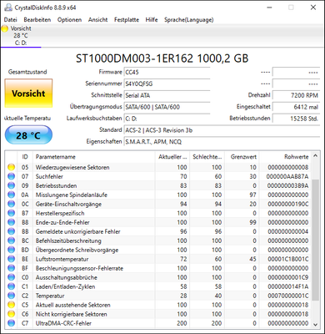This screenshot has height=334, width=325.
Task: Click raw value 000000014F1A for Laden/Entladen-Zyklen
Action: point(288,286)
